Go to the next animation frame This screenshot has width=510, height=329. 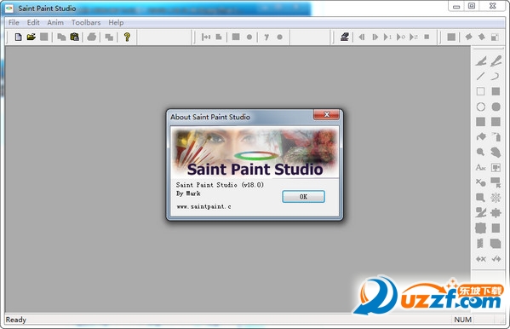pyautogui.click(x=375, y=38)
